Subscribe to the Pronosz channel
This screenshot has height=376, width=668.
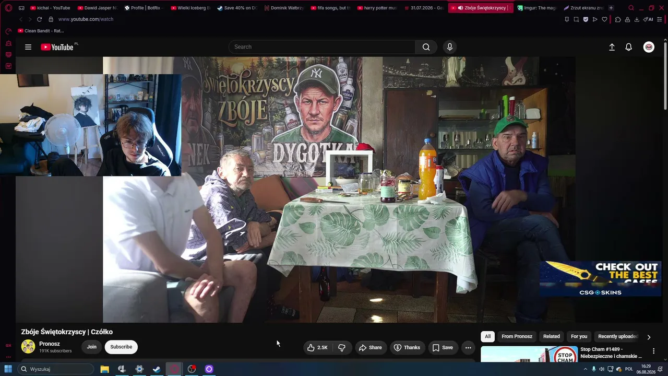pyautogui.click(x=121, y=347)
